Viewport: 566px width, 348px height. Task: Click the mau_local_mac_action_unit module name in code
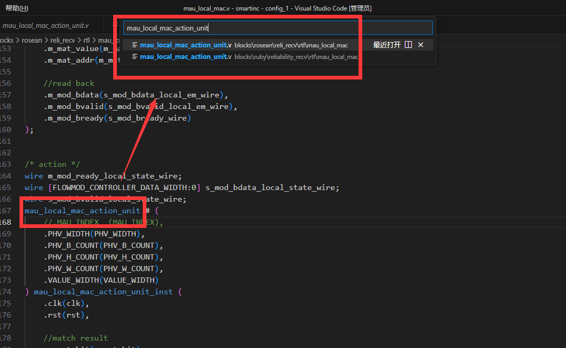pos(82,211)
